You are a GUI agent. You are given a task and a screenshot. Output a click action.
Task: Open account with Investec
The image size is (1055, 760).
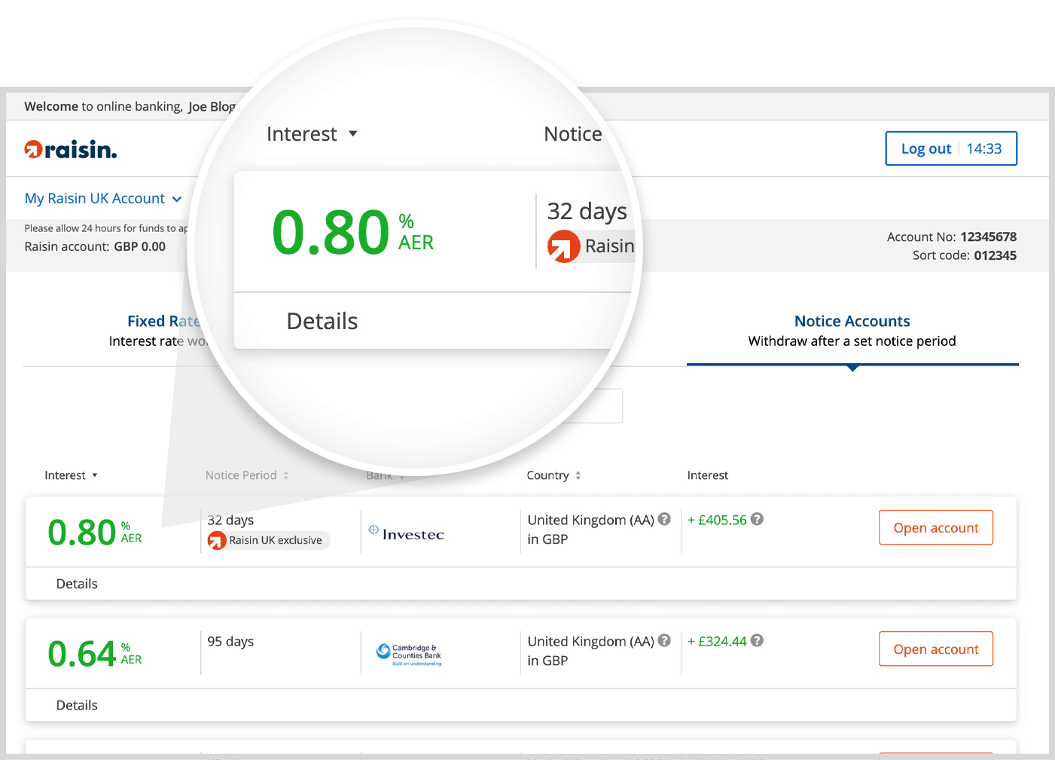(936, 527)
